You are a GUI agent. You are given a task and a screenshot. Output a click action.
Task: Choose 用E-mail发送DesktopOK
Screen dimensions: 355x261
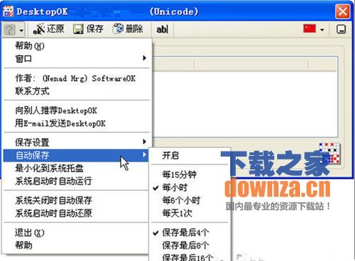(76, 123)
